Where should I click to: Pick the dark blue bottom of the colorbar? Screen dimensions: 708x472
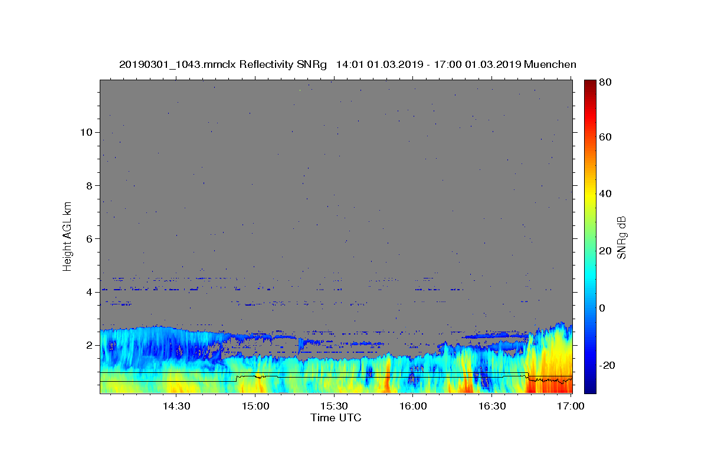590,388
